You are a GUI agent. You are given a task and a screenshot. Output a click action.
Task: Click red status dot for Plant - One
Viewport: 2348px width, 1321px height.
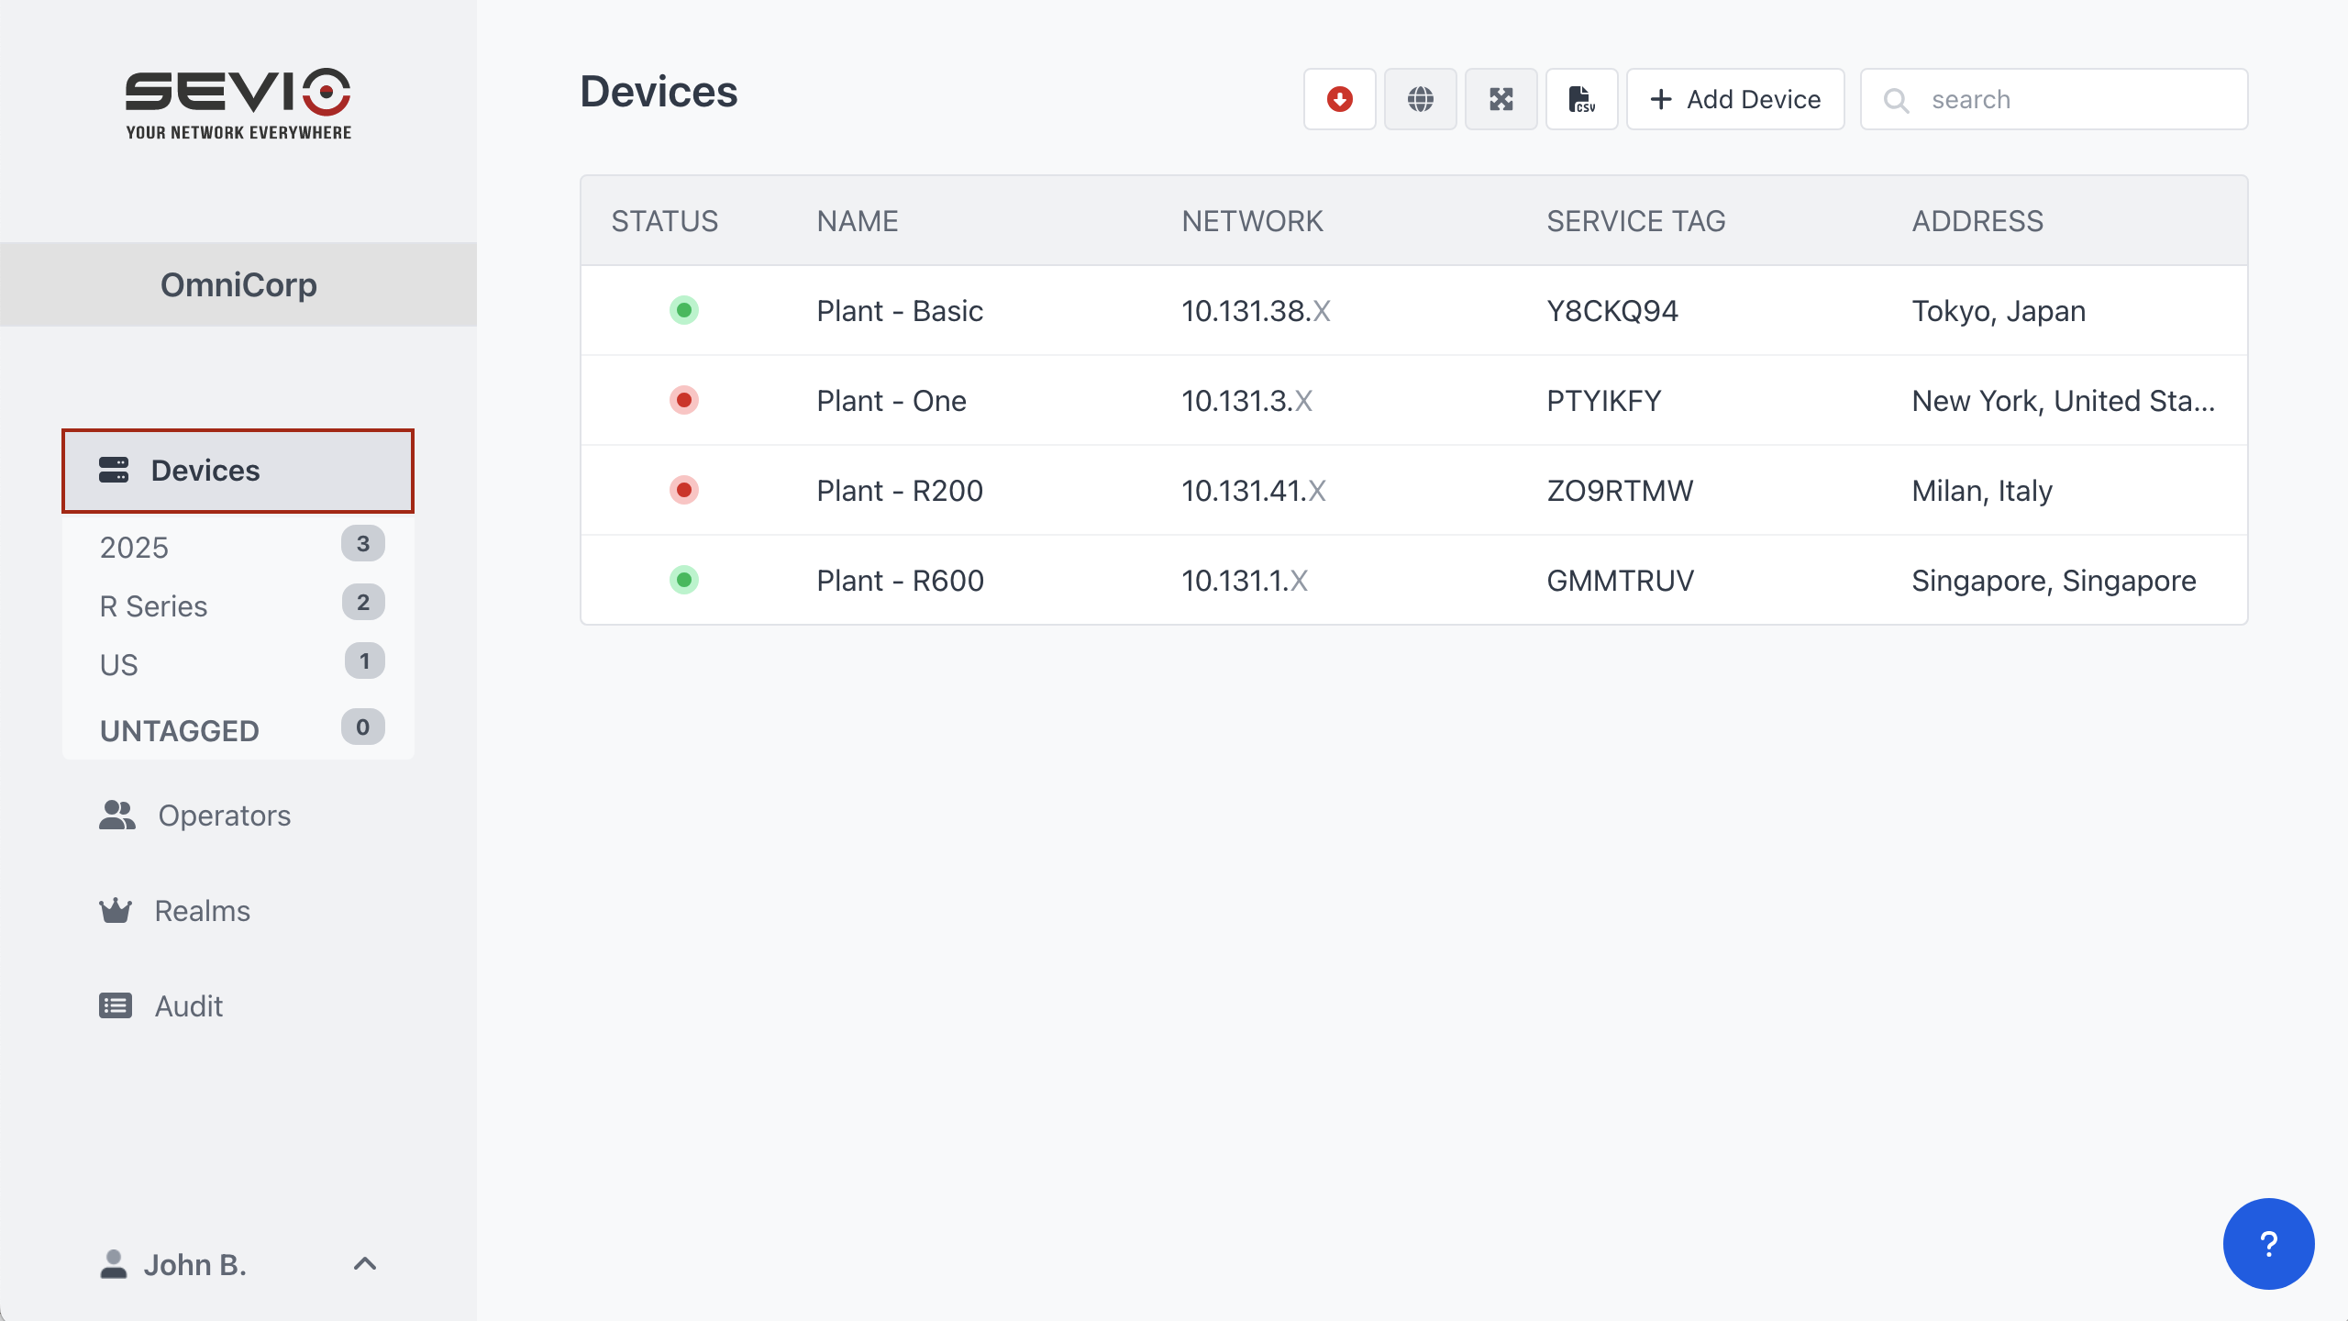coord(683,401)
